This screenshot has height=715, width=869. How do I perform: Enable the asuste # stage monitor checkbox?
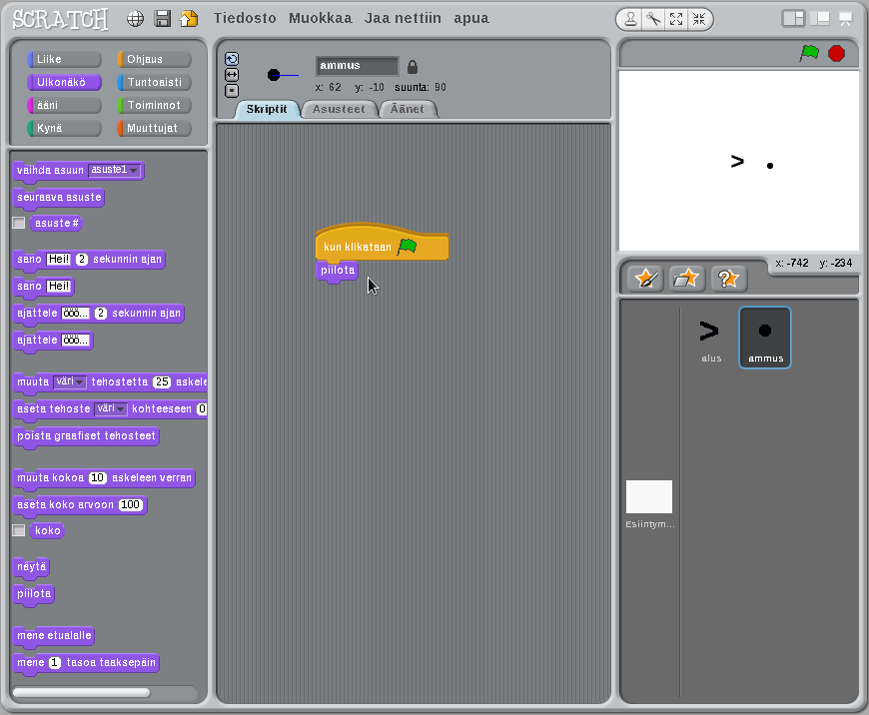point(19,223)
